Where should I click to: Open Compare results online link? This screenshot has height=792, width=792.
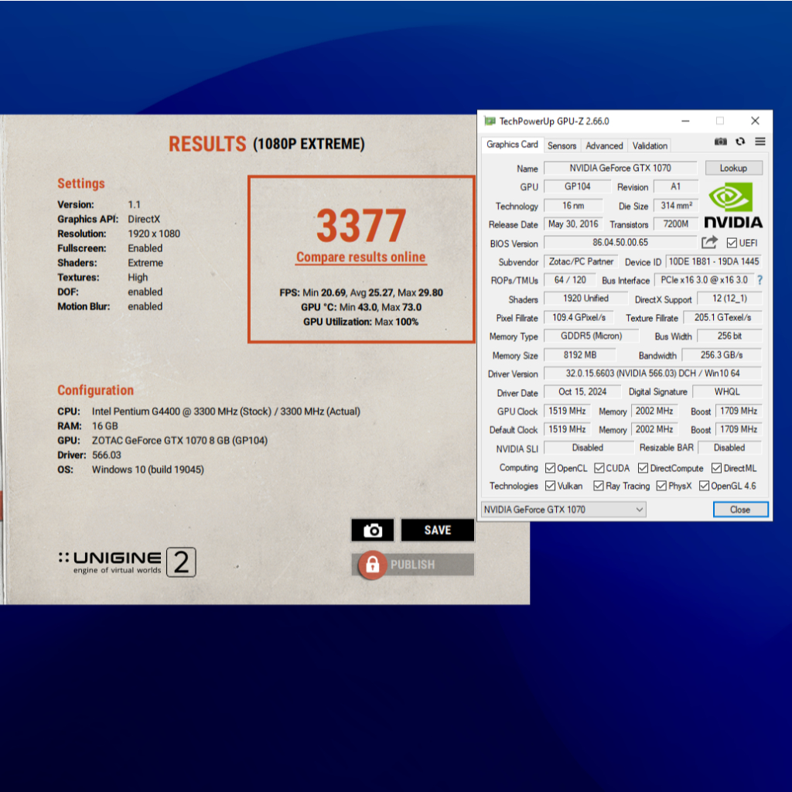(x=360, y=257)
